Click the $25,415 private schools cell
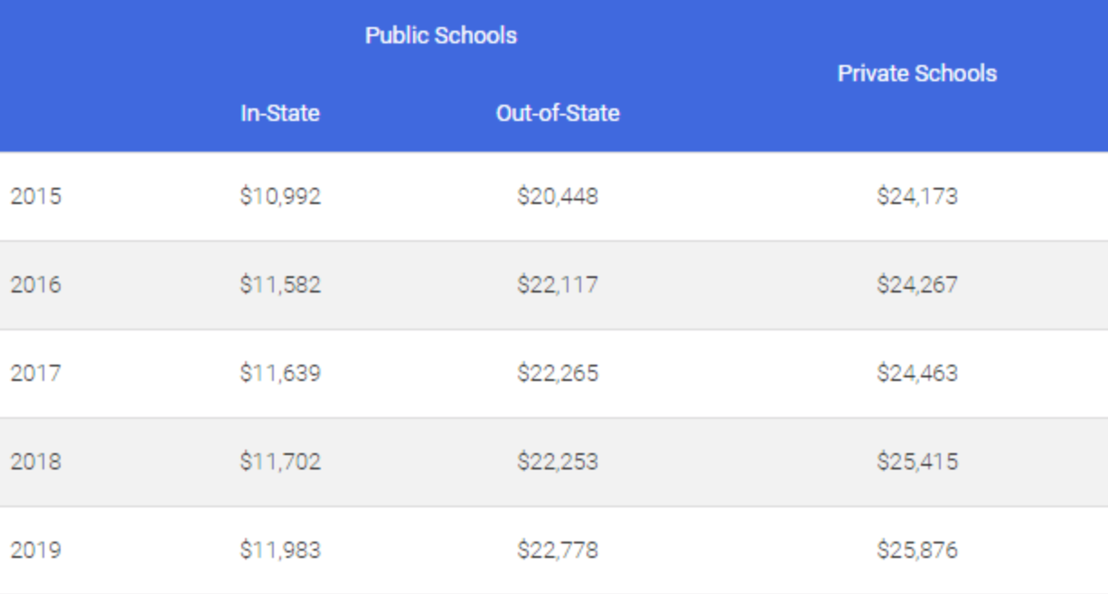1108x594 pixels. (x=916, y=461)
